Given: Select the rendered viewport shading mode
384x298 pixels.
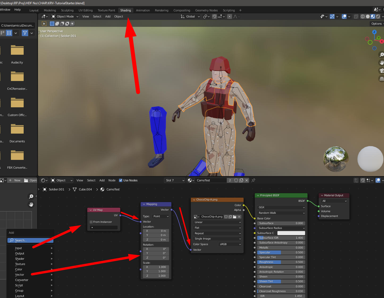Looking at the screenshot, I should click(x=378, y=16).
